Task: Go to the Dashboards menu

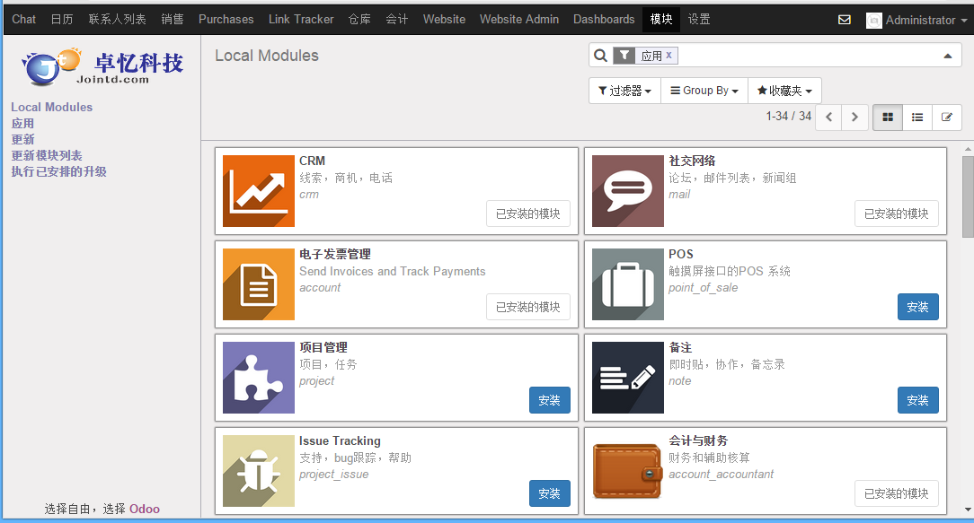Action: [x=604, y=19]
